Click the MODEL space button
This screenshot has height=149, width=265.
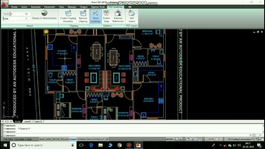(x=169, y=139)
